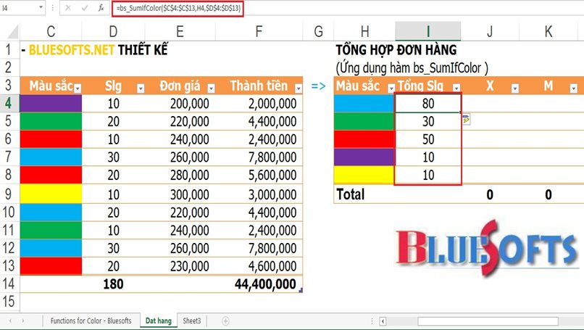
Task: Click the sheet tab bar splitter dots
Action: [x=372, y=321]
